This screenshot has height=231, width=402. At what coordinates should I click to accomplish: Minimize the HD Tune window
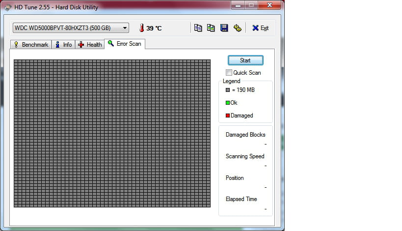[238, 5]
